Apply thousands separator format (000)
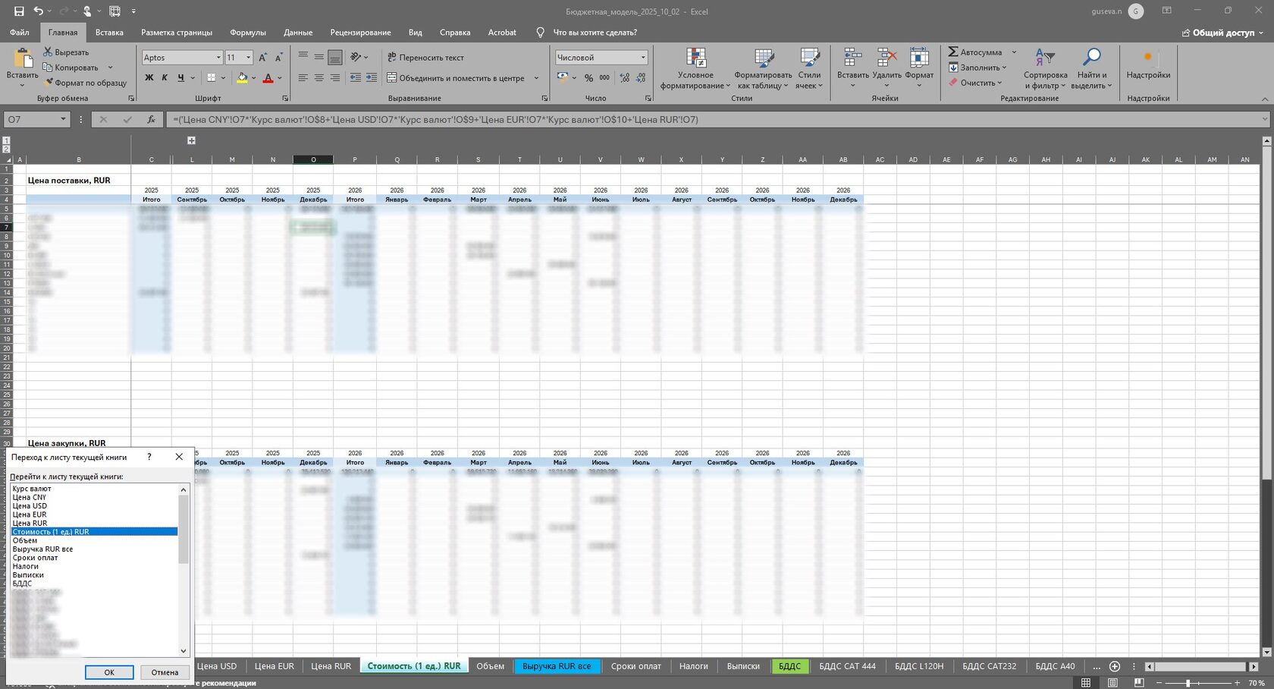The width and height of the screenshot is (1274, 689). click(x=604, y=77)
